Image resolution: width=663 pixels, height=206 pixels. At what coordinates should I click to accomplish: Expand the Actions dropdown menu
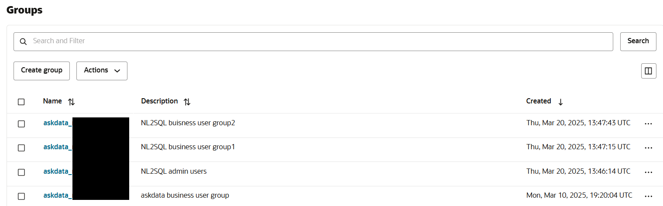point(102,71)
